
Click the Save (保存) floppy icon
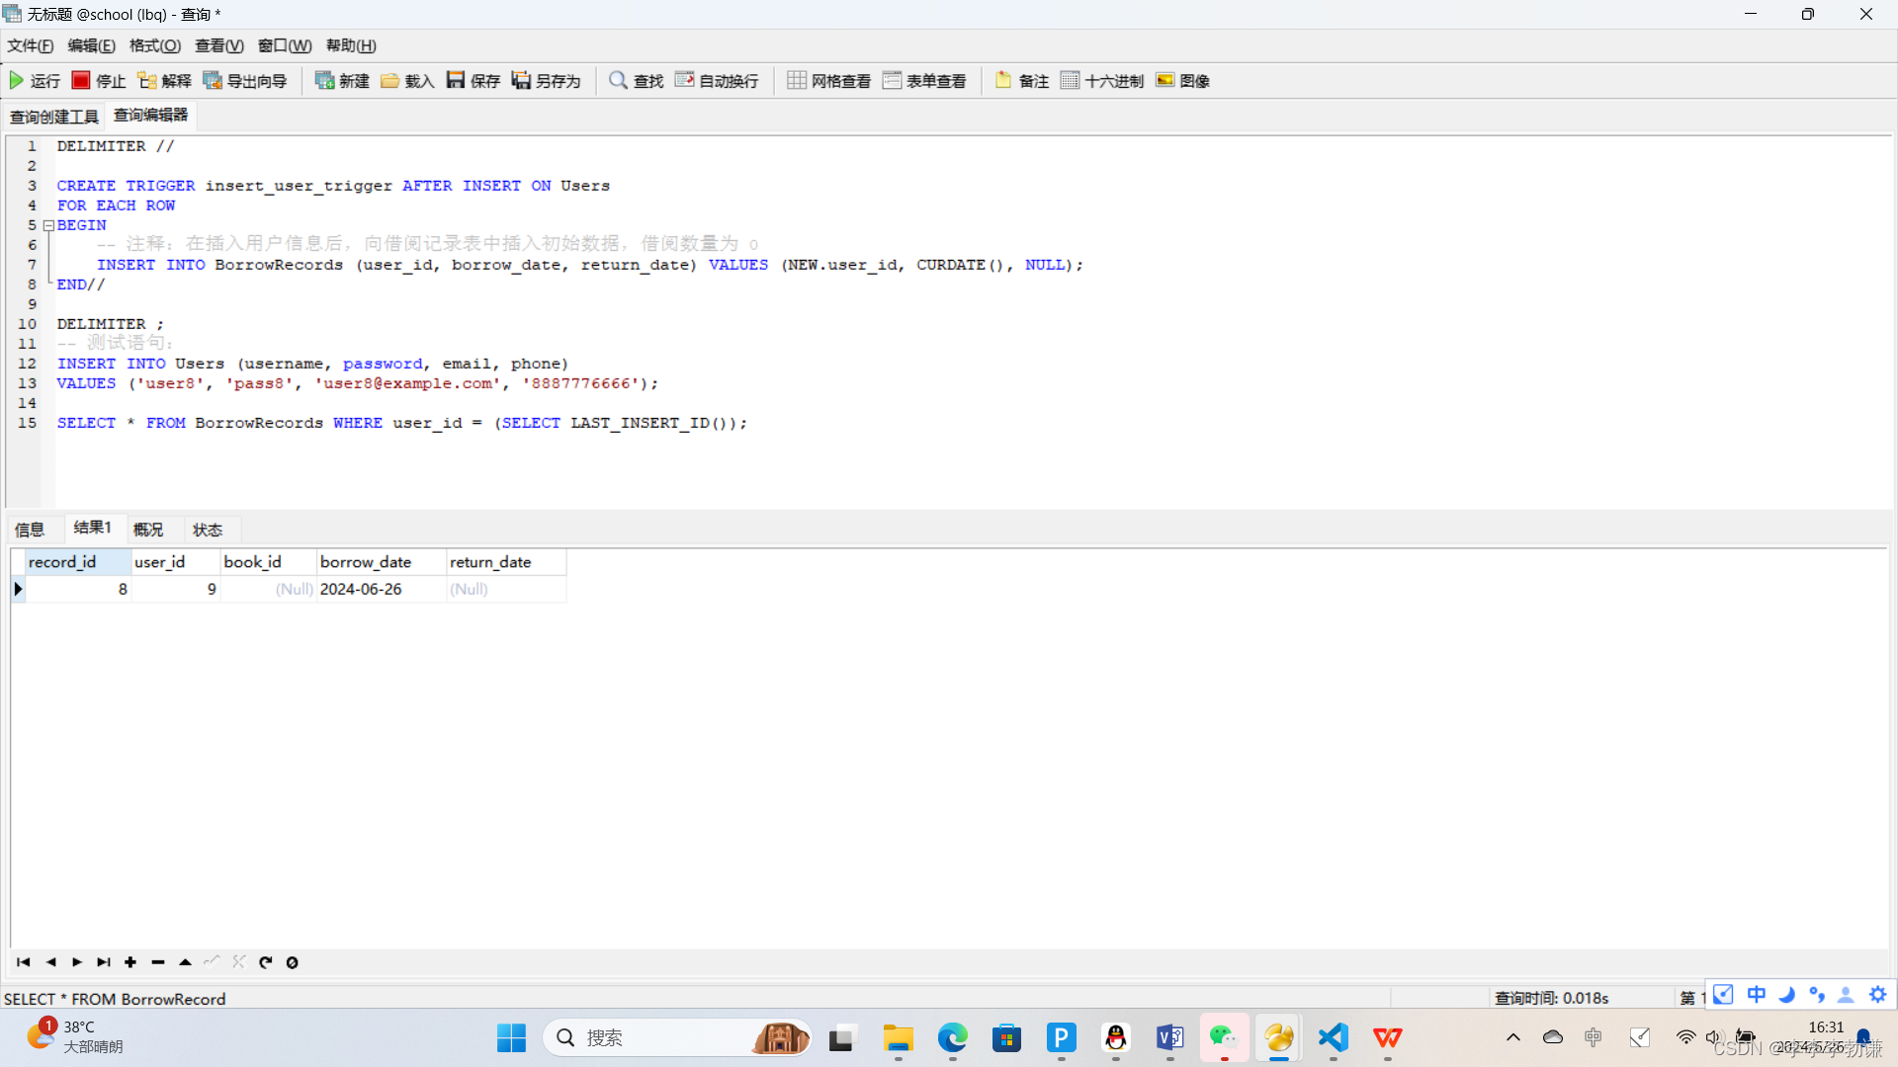(x=456, y=80)
